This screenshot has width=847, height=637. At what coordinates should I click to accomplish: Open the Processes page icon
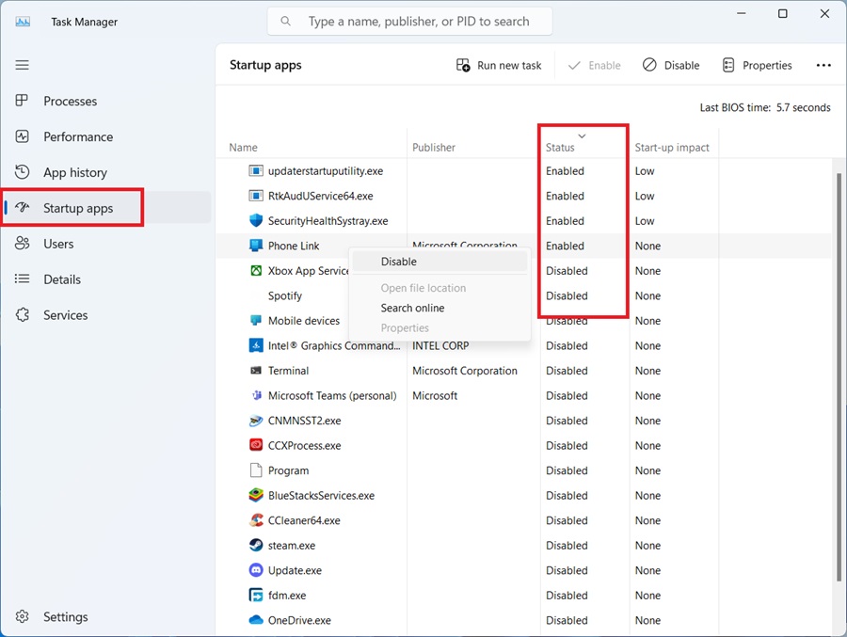[x=23, y=101]
